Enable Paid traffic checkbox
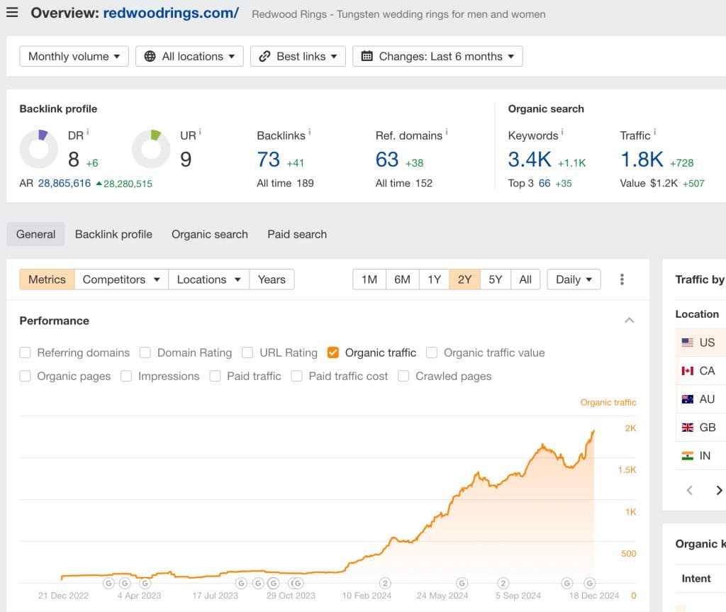 click(x=215, y=376)
